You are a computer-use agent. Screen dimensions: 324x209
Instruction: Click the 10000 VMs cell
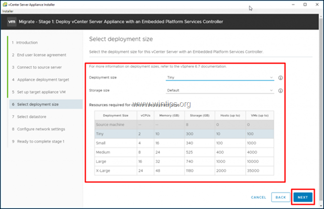coord(260,162)
